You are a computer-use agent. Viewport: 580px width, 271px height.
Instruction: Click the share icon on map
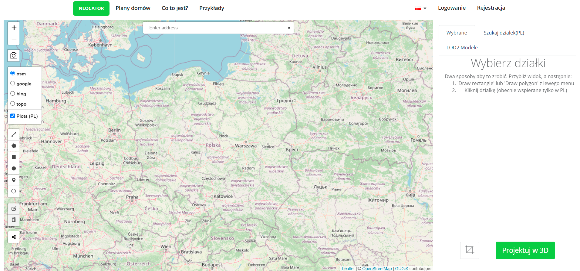[x=14, y=237]
